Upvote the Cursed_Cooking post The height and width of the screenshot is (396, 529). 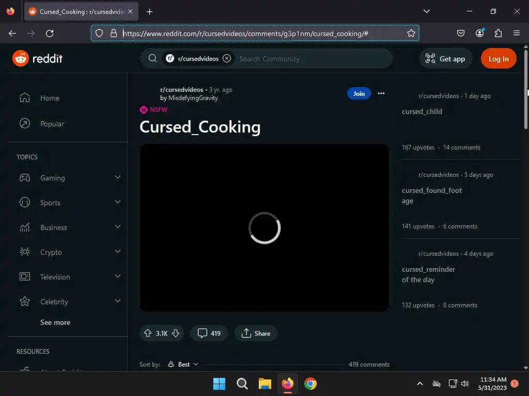coord(148,334)
